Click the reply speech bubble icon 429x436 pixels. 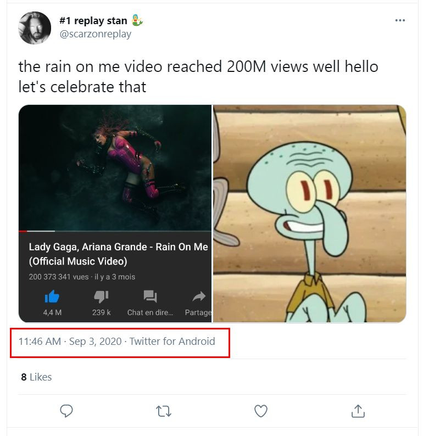coord(66,411)
